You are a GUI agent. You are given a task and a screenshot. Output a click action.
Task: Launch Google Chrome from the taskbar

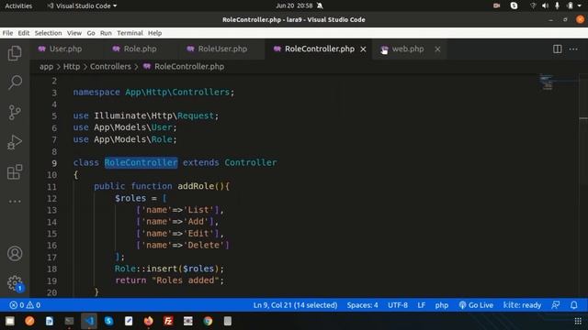coord(208,321)
